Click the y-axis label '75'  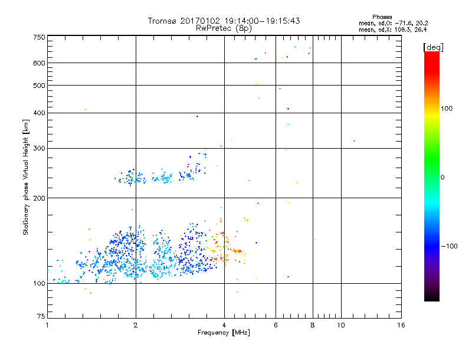pos(41,316)
